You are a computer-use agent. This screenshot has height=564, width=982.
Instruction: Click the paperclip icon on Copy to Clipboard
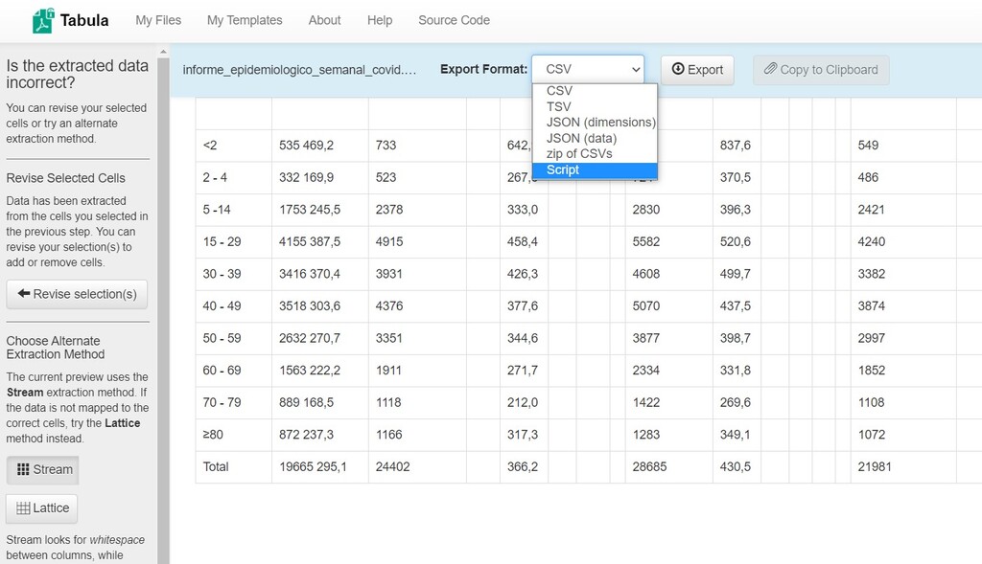pos(769,69)
